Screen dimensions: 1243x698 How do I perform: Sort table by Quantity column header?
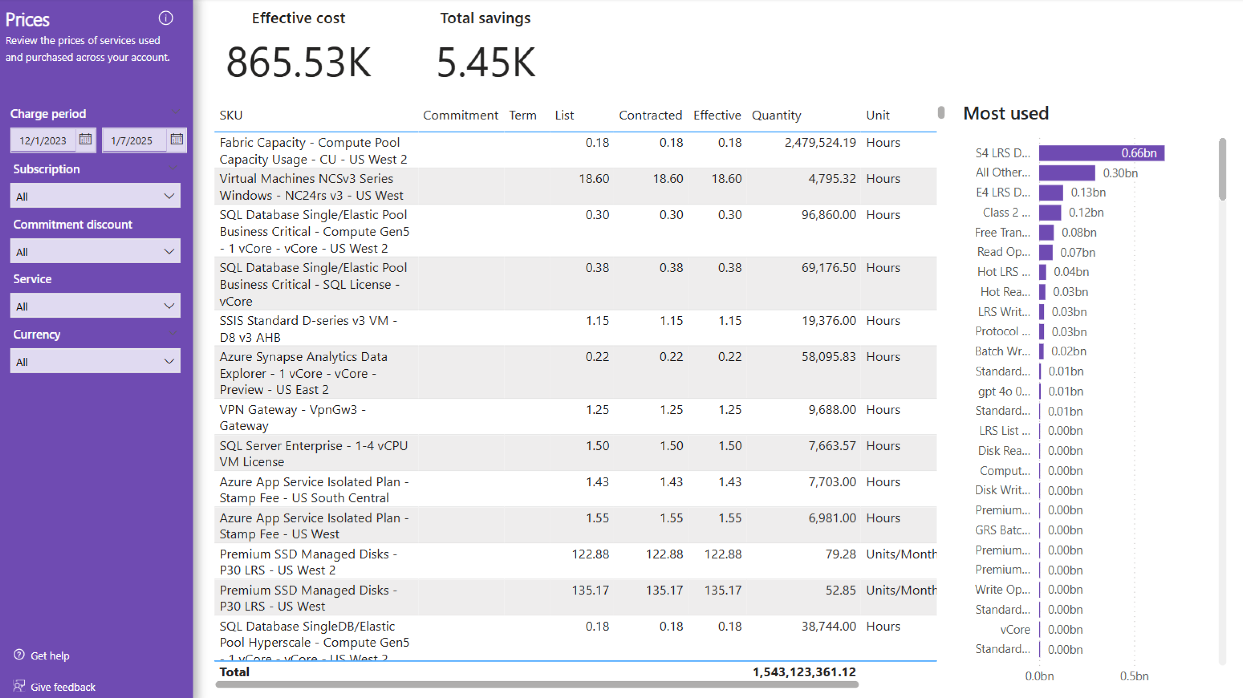coord(776,115)
